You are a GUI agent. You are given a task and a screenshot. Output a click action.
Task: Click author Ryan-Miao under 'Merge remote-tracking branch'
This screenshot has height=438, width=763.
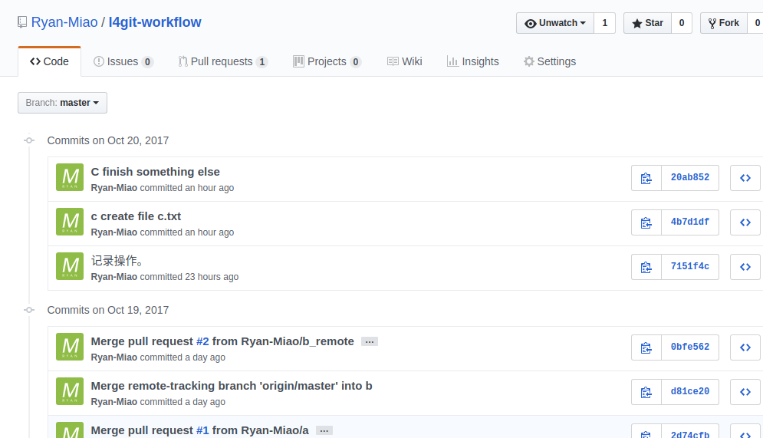pyautogui.click(x=113, y=402)
